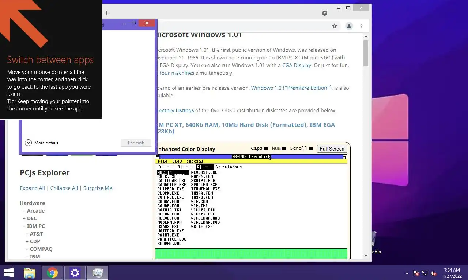Select CALC.EXE in the file list
Viewport: 468px width, 280px height.
(x=167, y=176)
